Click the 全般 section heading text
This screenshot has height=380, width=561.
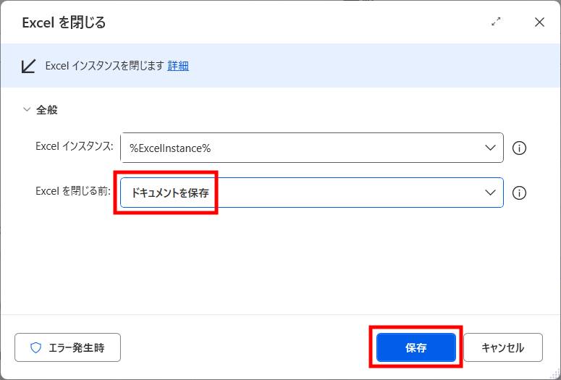(x=47, y=109)
